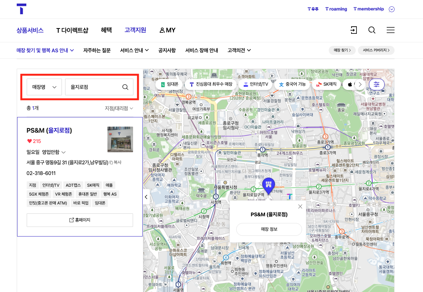Close the PS&M (을지로점) map popup
The width and height of the screenshot is (423, 292).
point(300,207)
